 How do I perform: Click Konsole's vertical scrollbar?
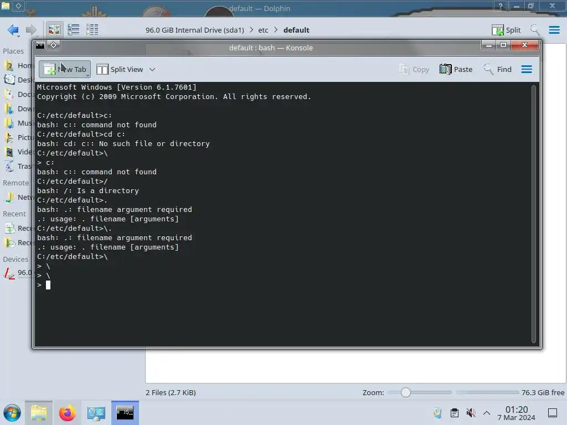[534, 214]
